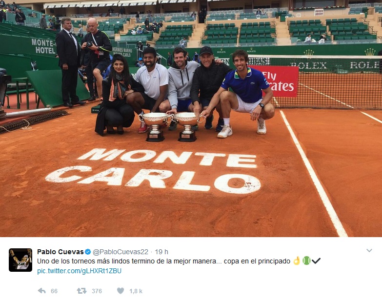Like the tweet with the heart icon
This screenshot has width=382, height=302.
pyautogui.click(x=121, y=291)
